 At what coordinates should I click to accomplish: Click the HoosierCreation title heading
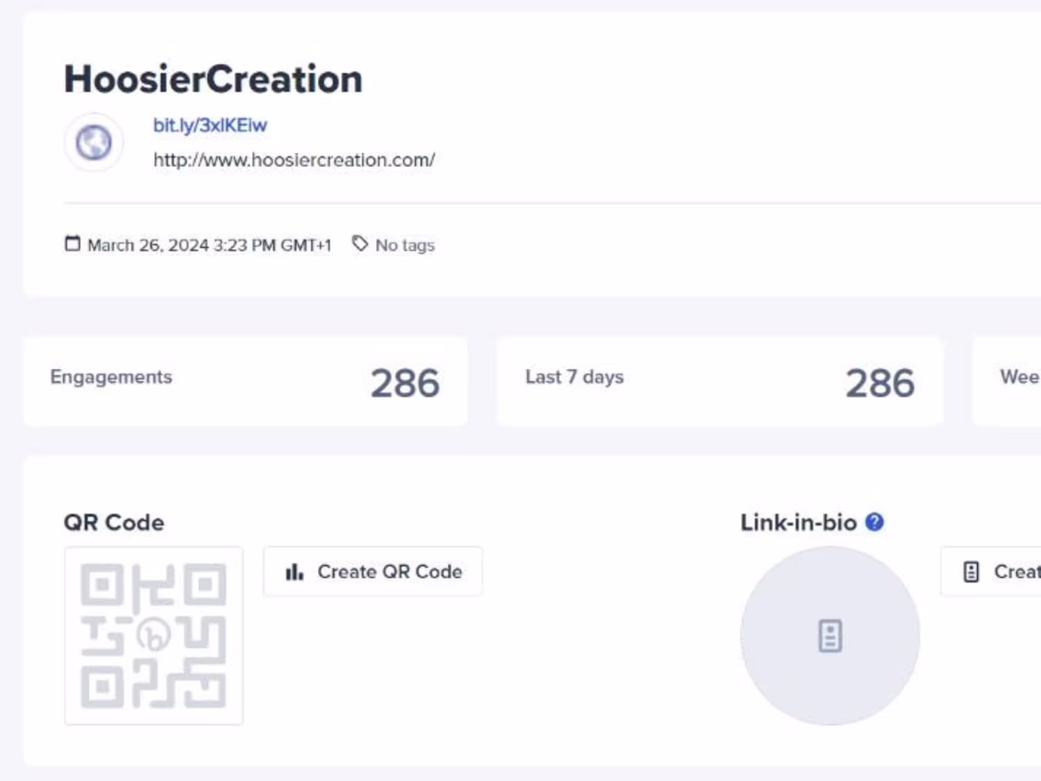pyautogui.click(x=213, y=79)
